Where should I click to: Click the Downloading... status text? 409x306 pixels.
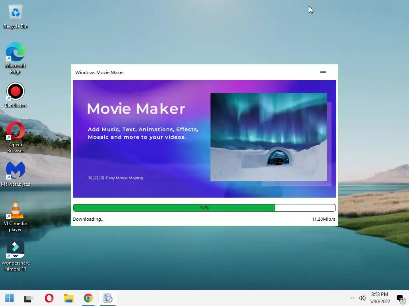89,219
